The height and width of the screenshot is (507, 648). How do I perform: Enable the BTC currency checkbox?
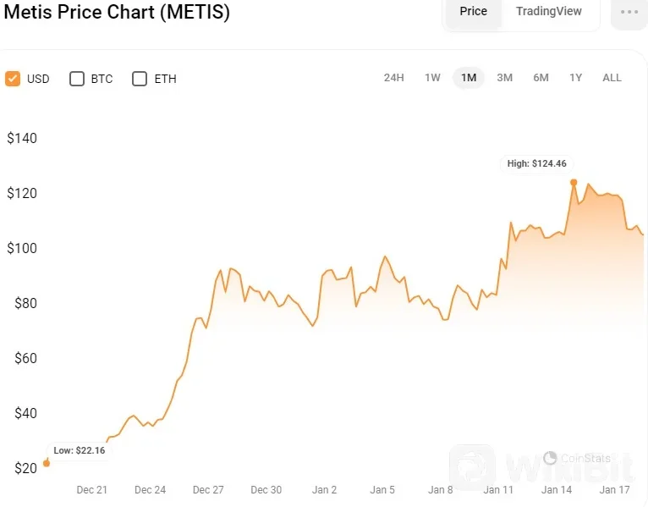(x=77, y=79)
